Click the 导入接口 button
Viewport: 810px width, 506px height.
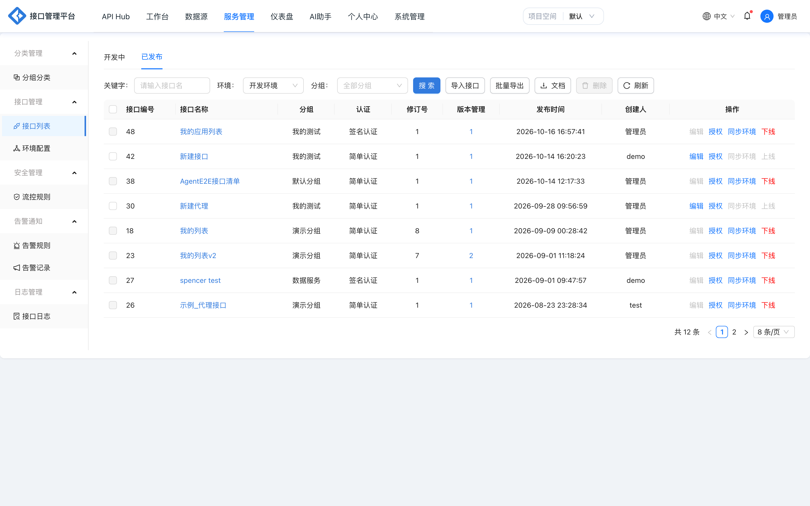pos(465,86)
